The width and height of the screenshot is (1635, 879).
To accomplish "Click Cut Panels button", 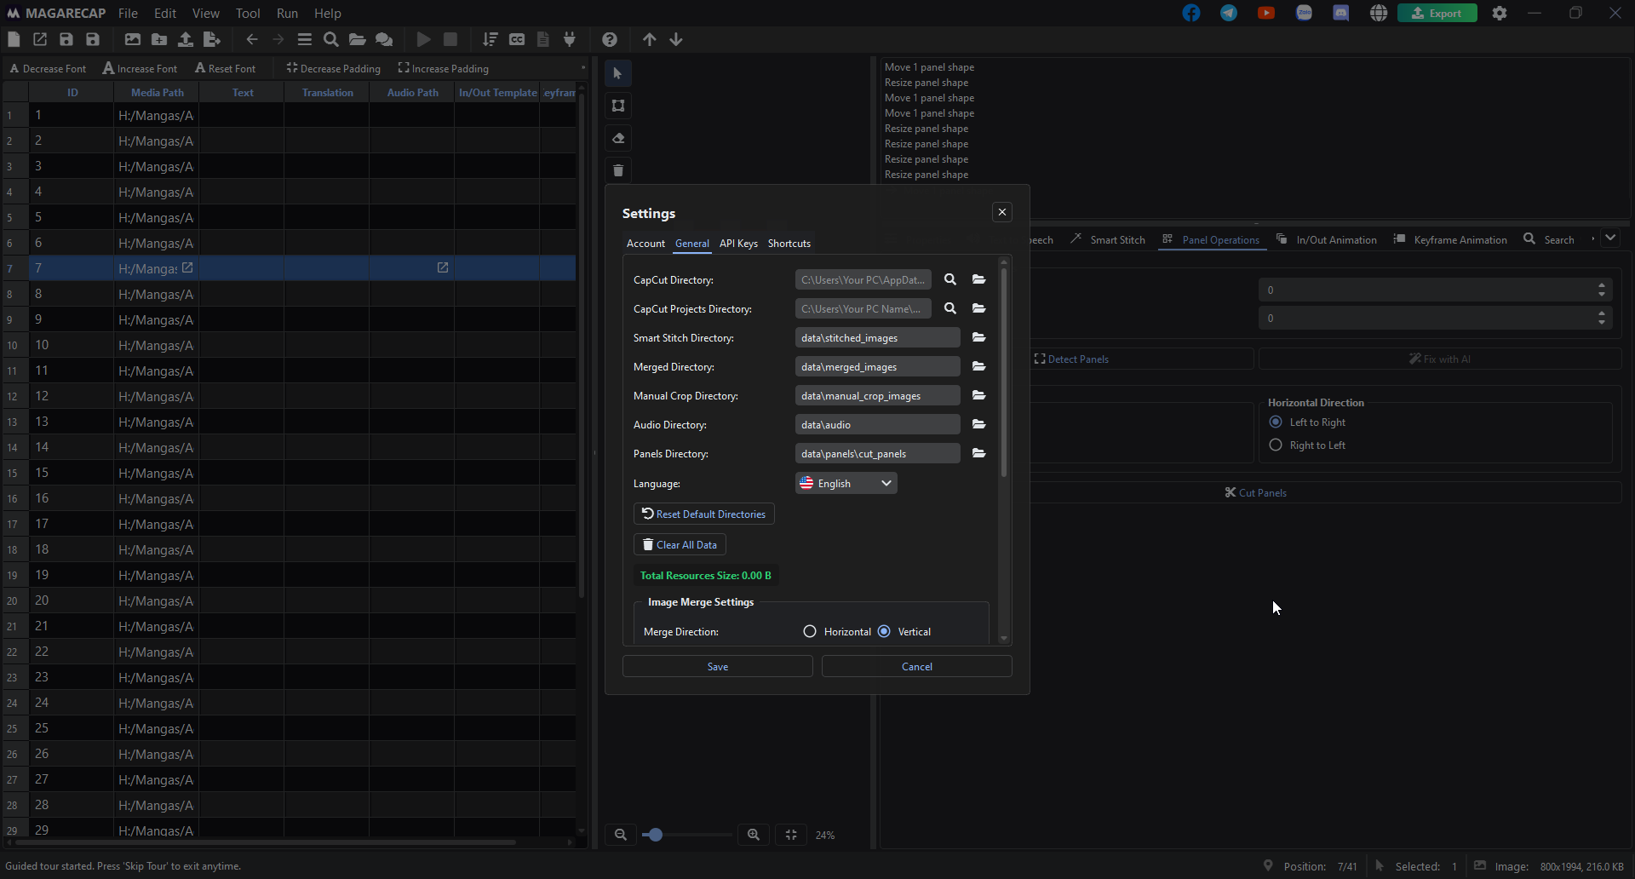I will pos(1256,492).
